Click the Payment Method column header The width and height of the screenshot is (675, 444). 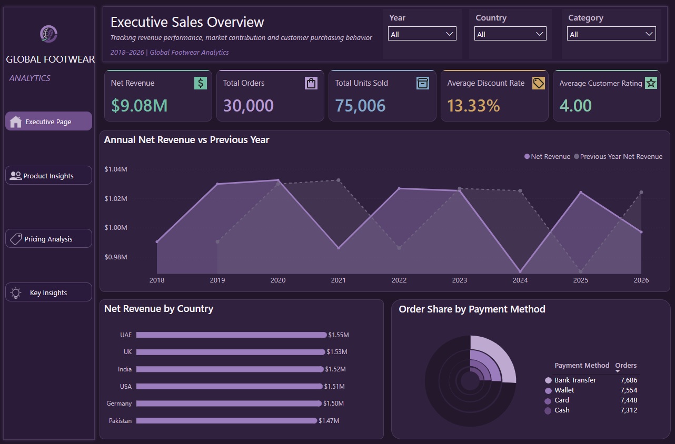point(582,366)
